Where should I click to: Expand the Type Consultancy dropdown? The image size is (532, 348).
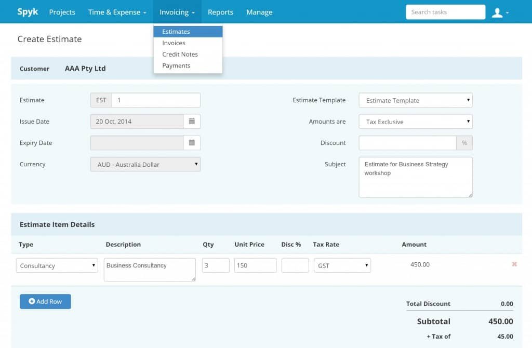point(57,265)
